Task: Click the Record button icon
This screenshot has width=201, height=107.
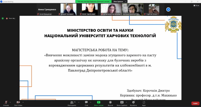Action: [x=110, y=102]
